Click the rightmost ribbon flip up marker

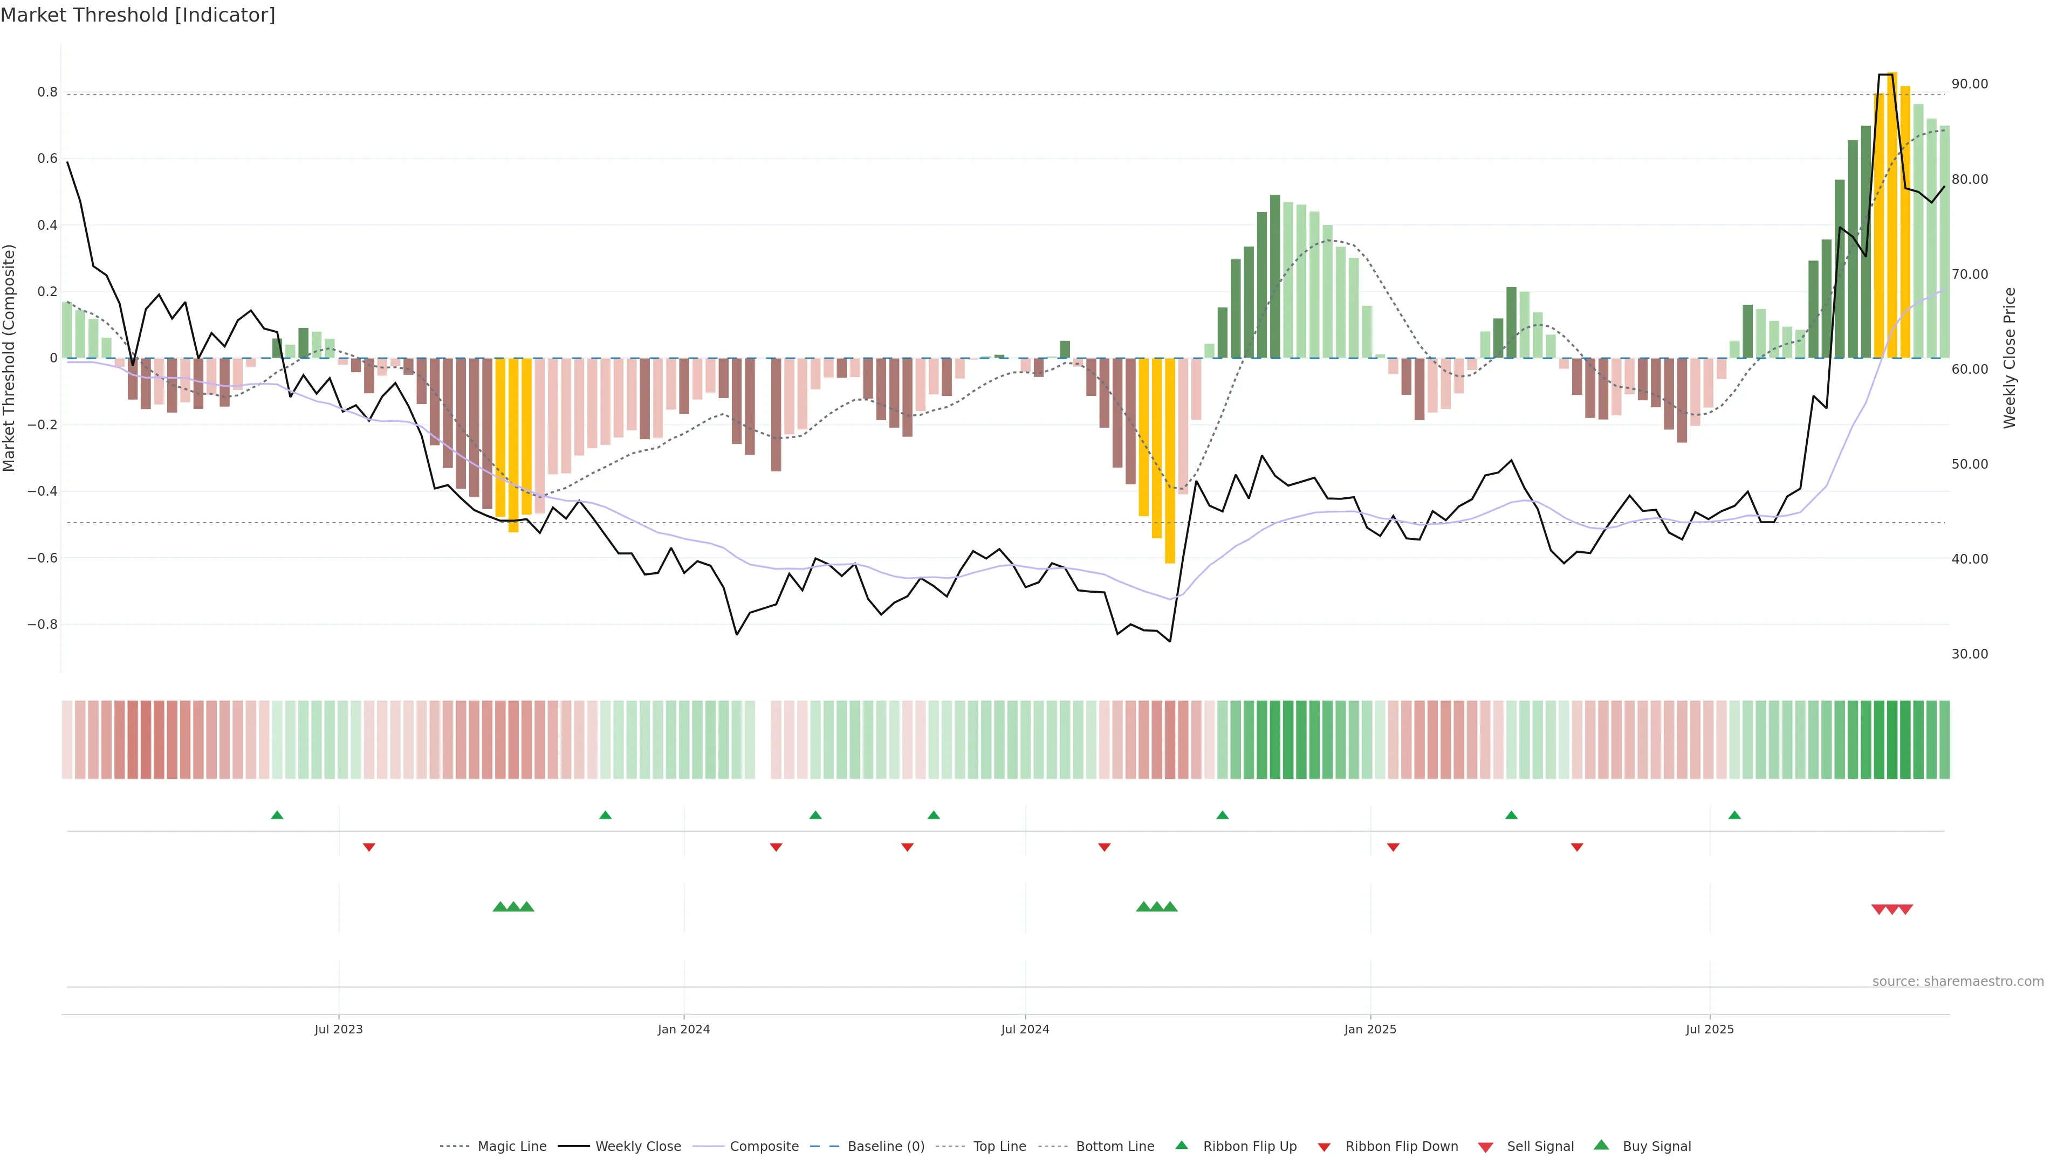click(x=1734, y=815)
